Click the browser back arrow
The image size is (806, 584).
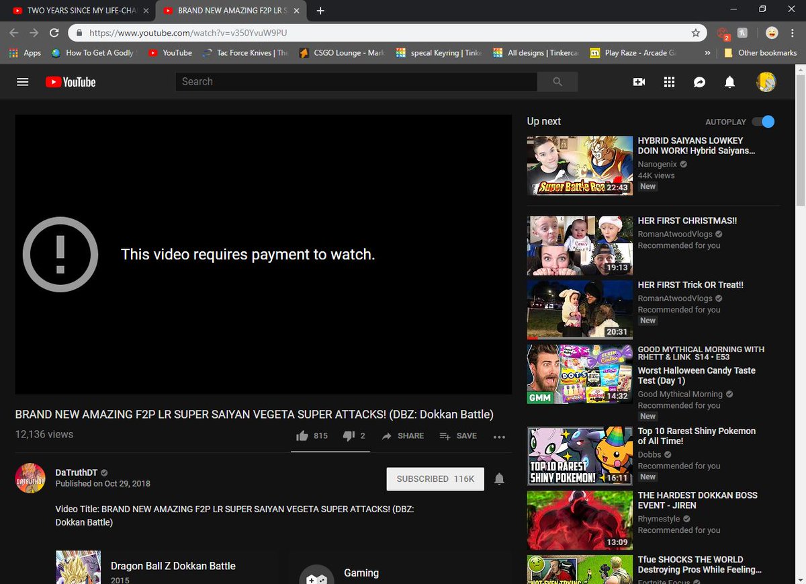[14, 32]
